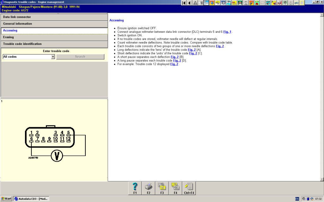Click the EN language indicator in system tray
This screenshot has width=324, height=202.
click(x=297, y=199)
